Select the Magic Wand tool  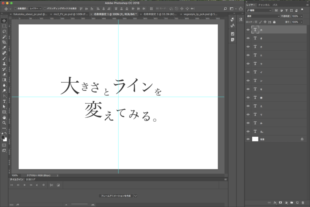point(4,37)
